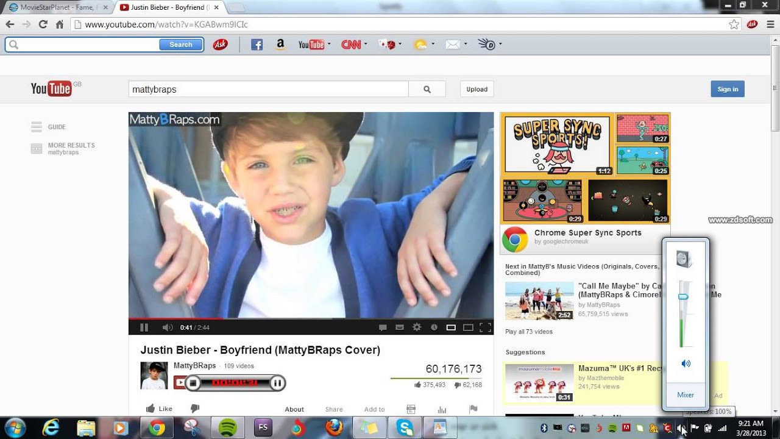Image resolution: width=780 pixels, height=439 pixels.
Task: Open Firefox from the taskbar
Action: pos(334,428)
